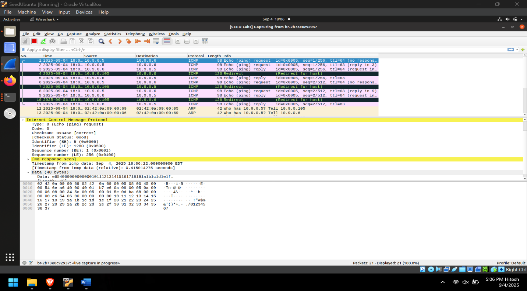The image size is (527, 291).
Task: Open the File menu
Action: pos(26,34)
